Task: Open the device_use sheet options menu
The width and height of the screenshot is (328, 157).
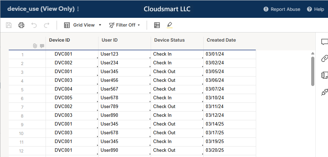Action: coord(78,9)
